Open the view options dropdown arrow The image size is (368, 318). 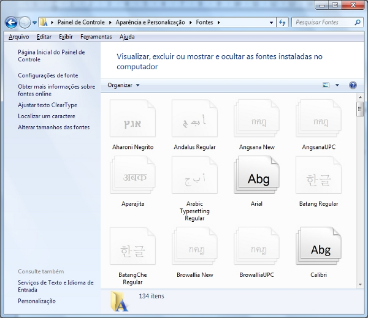(337, 85)
